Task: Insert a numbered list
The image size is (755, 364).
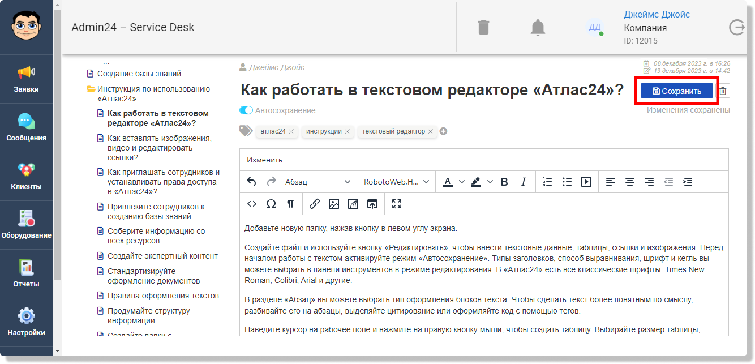Action: 547,182
